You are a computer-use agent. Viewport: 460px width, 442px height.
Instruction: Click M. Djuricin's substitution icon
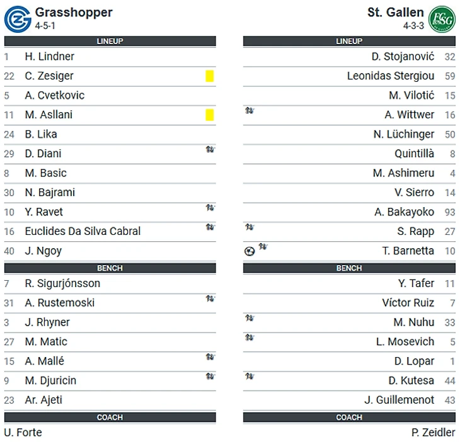(210, 377)
